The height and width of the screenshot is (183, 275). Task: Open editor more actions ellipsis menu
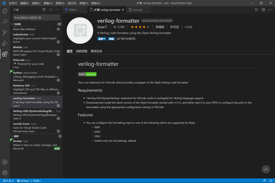tap(270, 10)
